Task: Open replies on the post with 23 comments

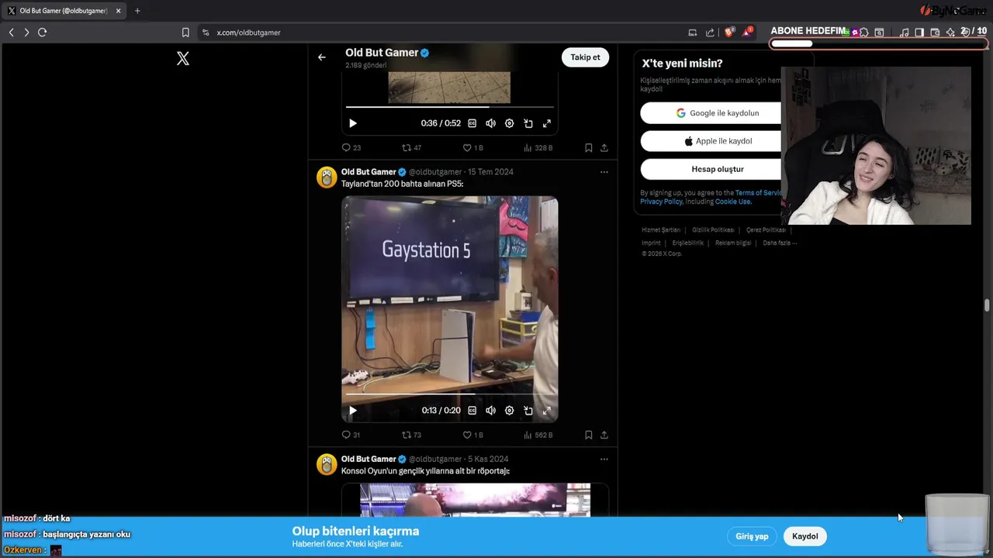Action: (351, 147)
